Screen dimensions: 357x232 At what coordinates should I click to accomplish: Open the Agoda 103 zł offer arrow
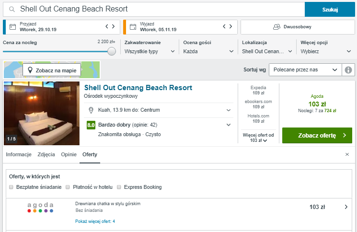(346, 207)
